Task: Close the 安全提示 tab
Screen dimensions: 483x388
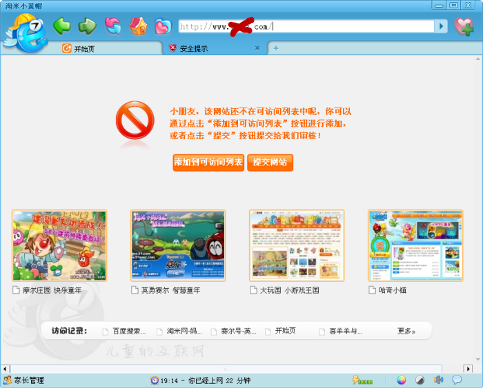Action: click(x=257, y=48)
